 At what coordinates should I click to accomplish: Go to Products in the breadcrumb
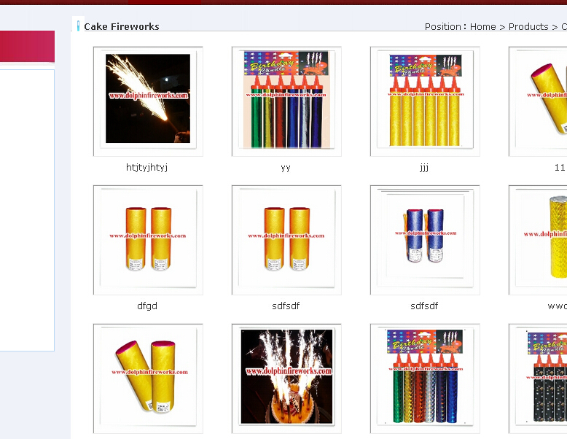point(528,27)
